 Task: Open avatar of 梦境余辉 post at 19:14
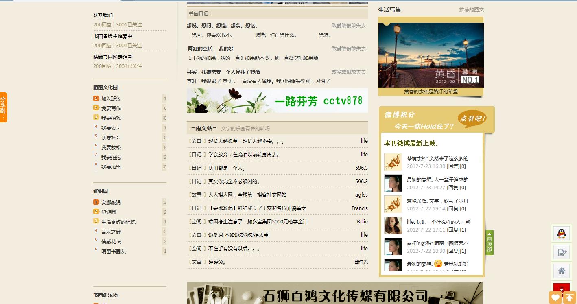tap(393, 204)
